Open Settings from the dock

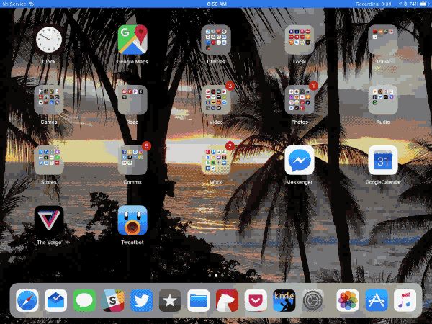click(x=312, y=300)
